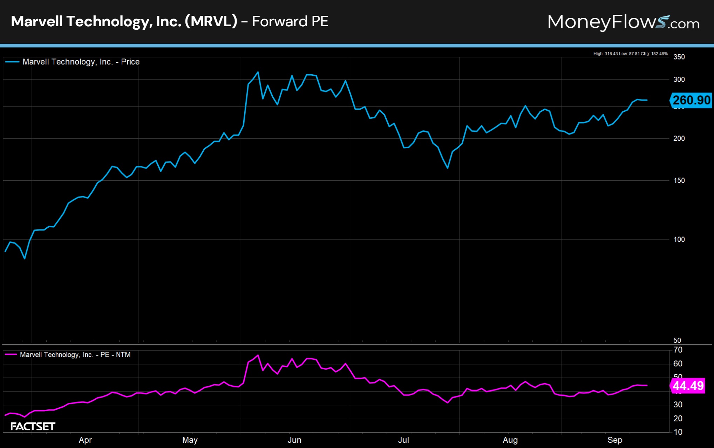
Task: Click the Jun axis label
Action: 294,440
